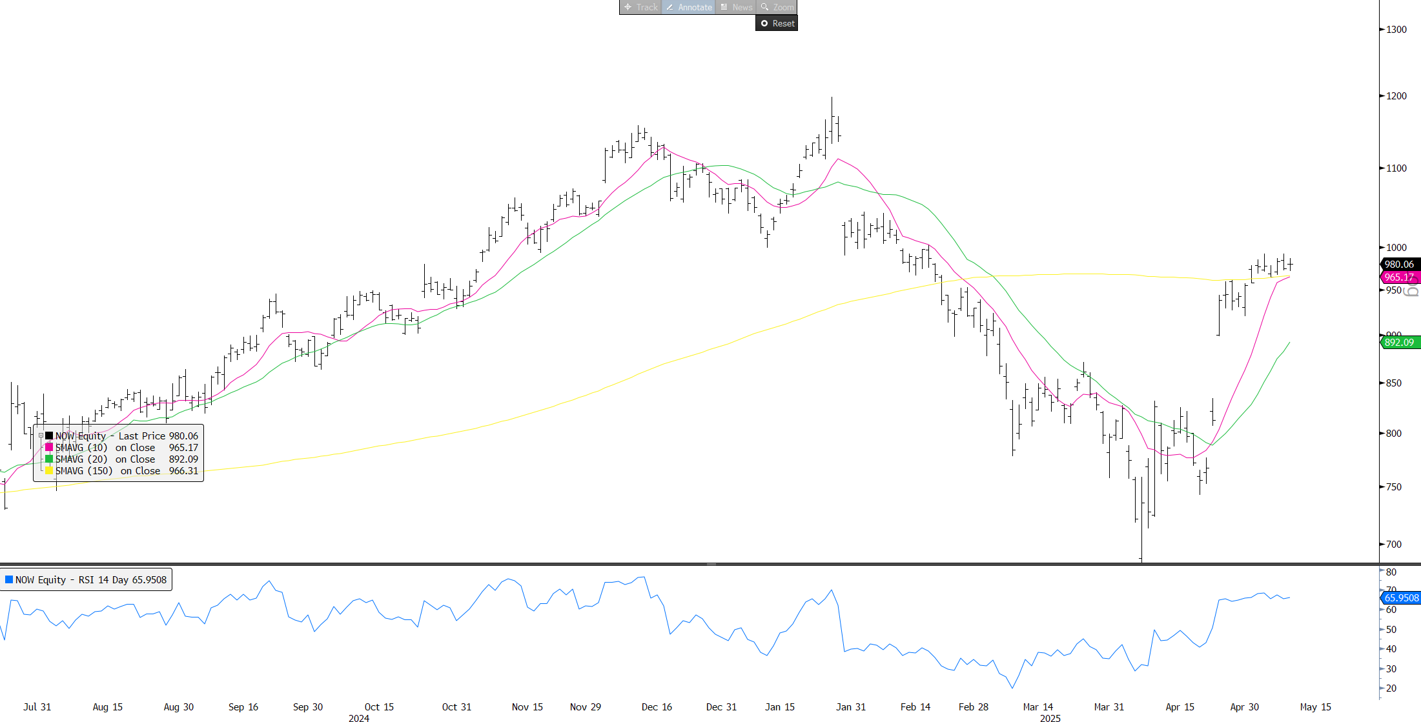Click the Dec 16 date axis label
The height and width of the screenshot is (722, 1421).
(657, 707)
